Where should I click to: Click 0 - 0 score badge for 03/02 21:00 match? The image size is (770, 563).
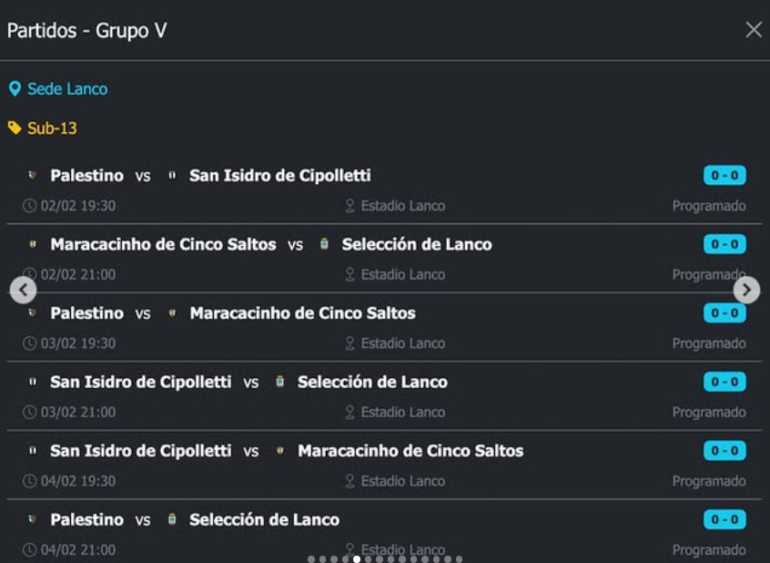point(724,382)
